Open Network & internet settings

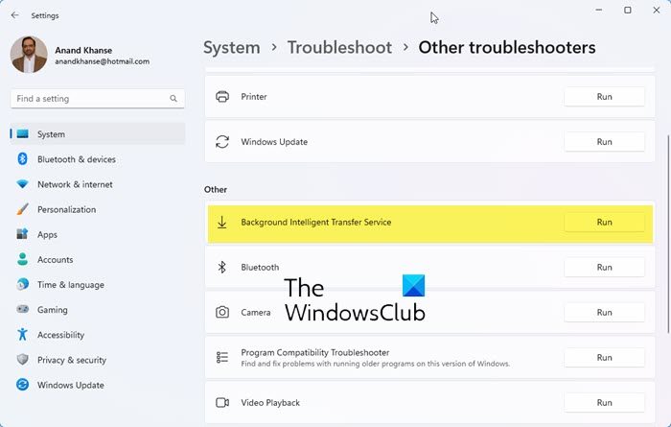point(98,184)
